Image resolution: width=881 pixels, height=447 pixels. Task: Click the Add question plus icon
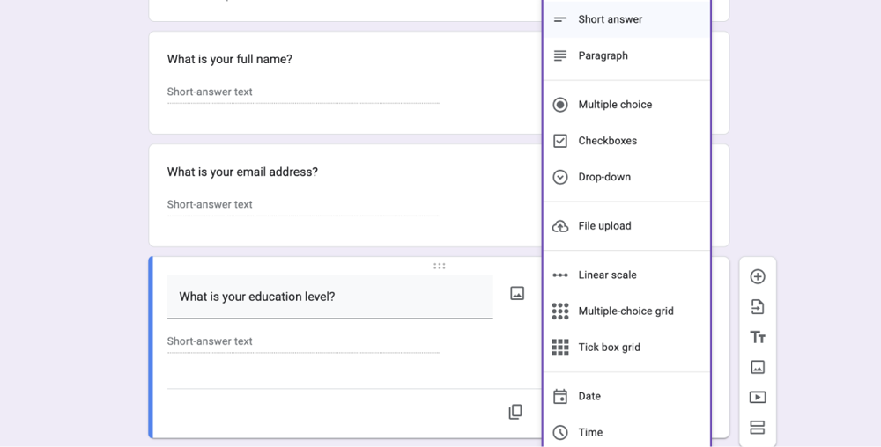[757, 276]
